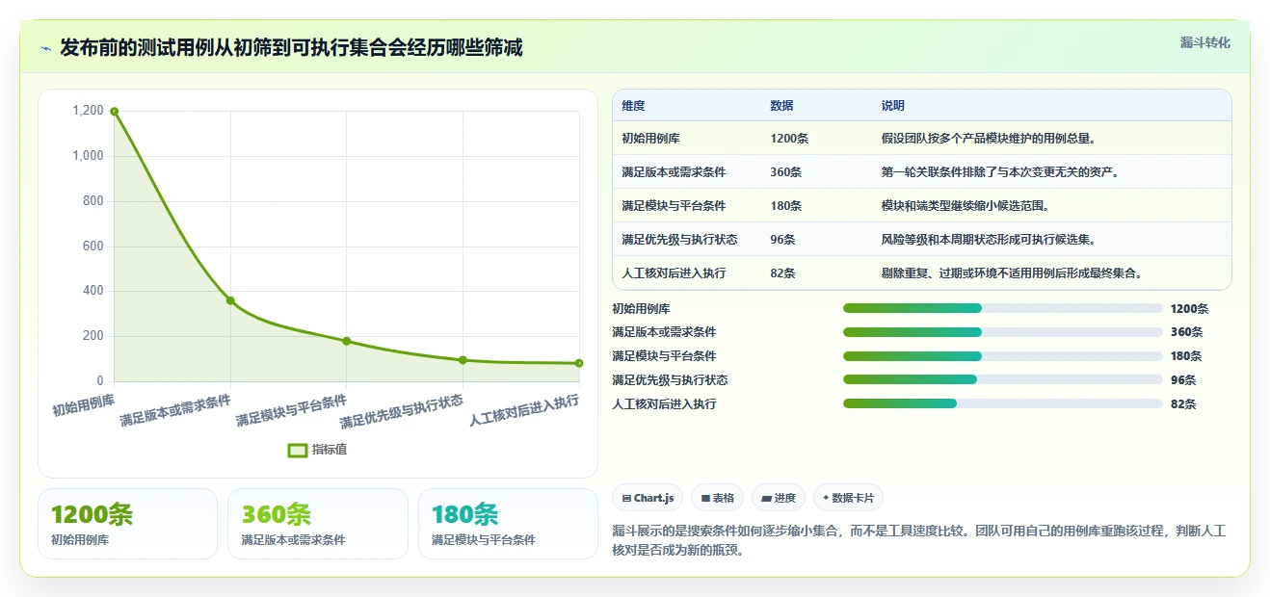Click the 维度 column header
1270x597 pixels.
click(633, 106)
